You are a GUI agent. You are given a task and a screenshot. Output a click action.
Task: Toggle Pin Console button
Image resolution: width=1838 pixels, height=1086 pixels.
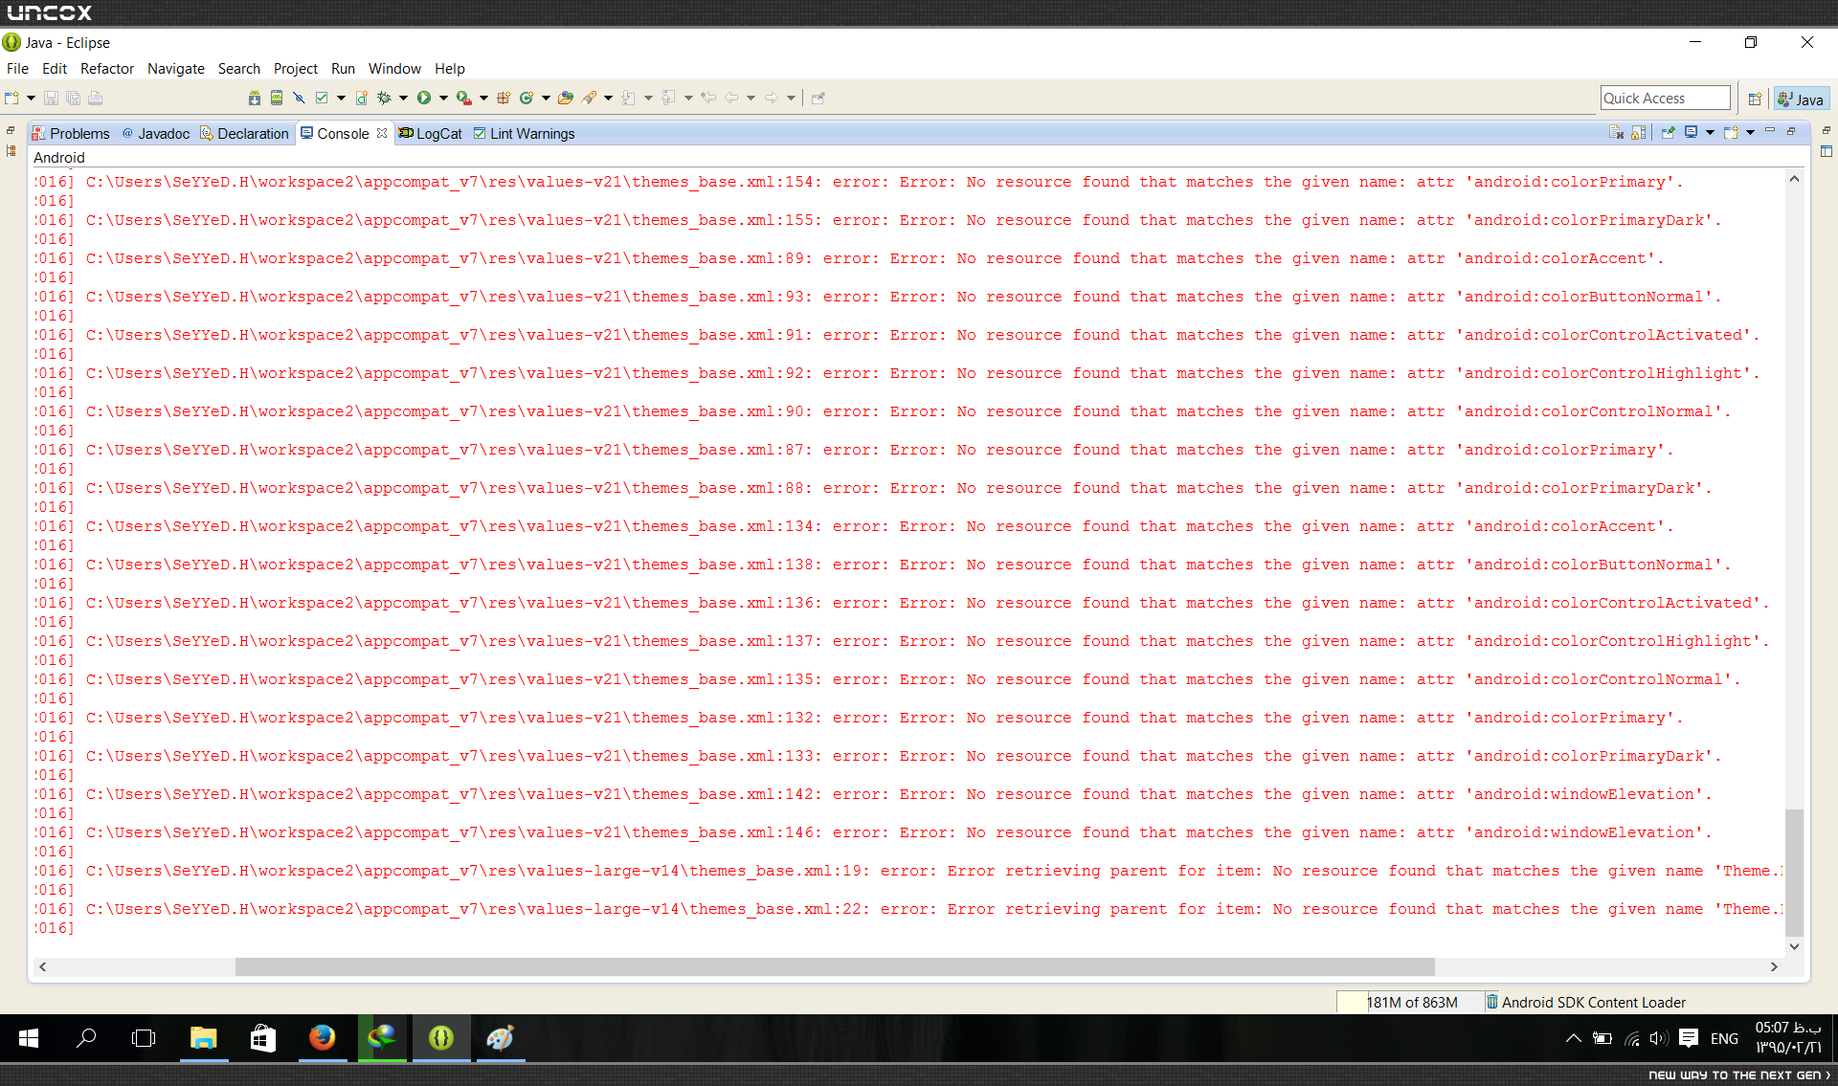[1669, 133]
